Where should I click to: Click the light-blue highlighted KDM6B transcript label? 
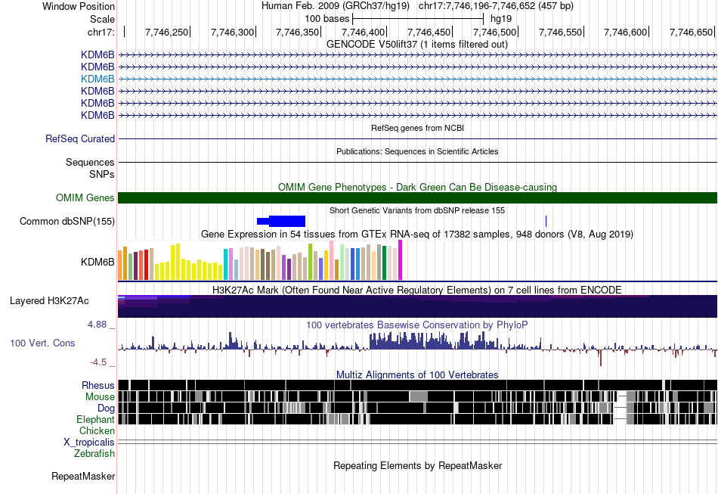tap(97, 79)
